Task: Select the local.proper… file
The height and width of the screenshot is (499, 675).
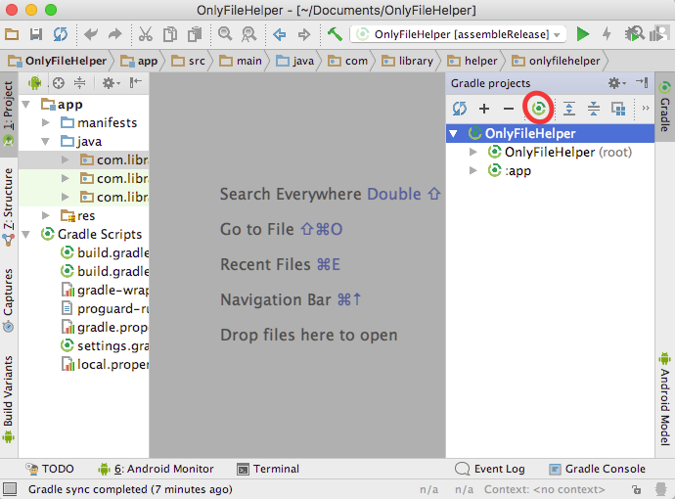Action: pyautogui.click(x=105, y=364)
